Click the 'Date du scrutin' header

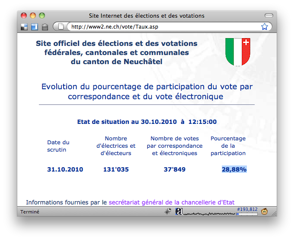58,146
